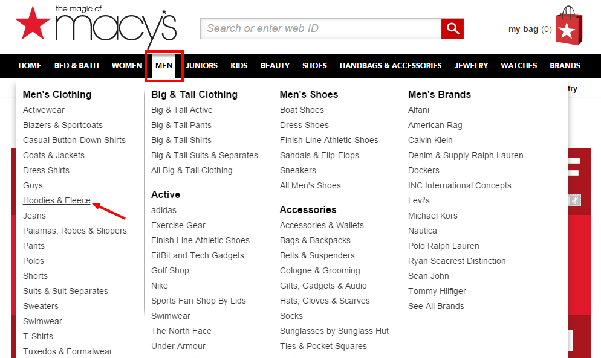Open the HOME menu item
This screenshot has width=601, height=358.
coord(30,65)
